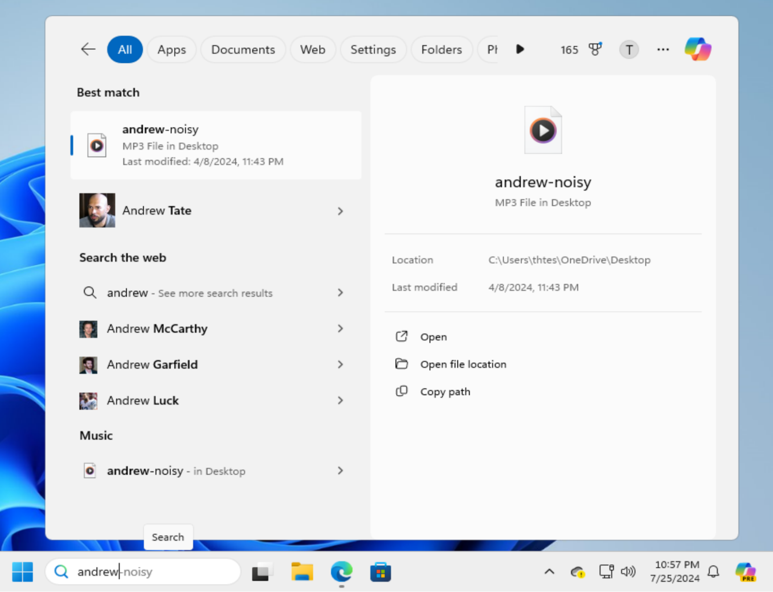This screenshot has width=773, height=592.
Task: Select andrew-noisy in Desktop under Music
Action: pos(216,471)
